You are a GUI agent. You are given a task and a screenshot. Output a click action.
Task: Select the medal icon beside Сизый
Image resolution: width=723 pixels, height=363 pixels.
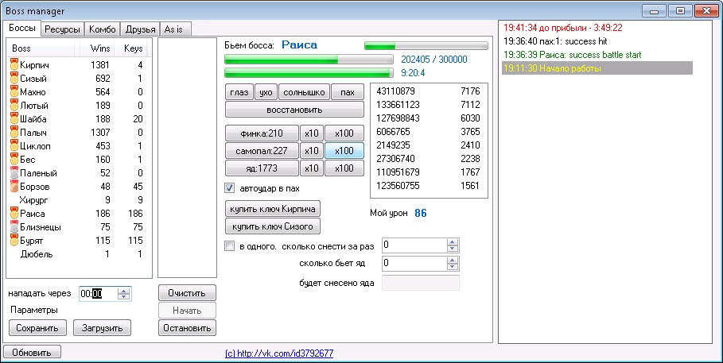pos(14,79)
